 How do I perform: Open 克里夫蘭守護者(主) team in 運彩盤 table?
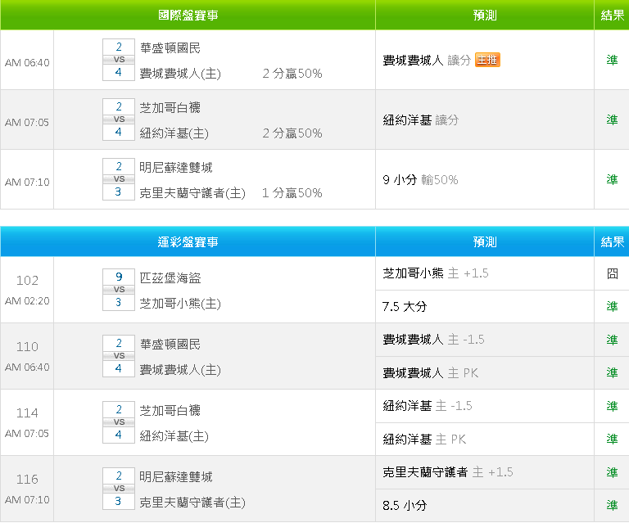pyautogui.click(x=192, y=503)
